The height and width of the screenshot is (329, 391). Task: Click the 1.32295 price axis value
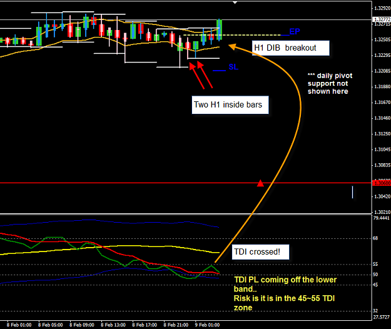(382, 55)
